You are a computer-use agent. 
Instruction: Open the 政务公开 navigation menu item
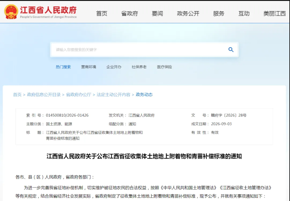tap(188, 13)
